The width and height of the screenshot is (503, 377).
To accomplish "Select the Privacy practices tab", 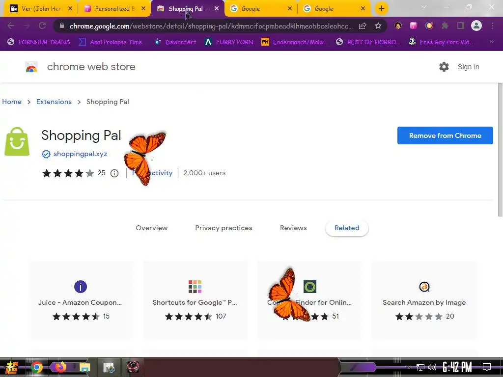I will 224,228.
